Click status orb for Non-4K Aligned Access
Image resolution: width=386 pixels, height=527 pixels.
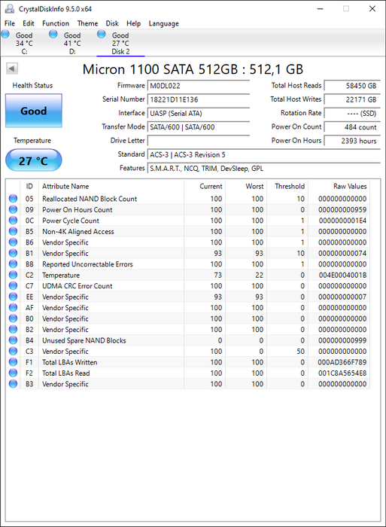13,231
